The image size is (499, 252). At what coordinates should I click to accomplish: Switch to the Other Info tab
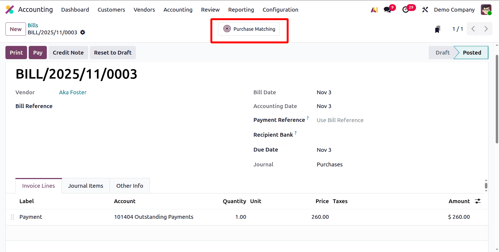pos(130,186)
